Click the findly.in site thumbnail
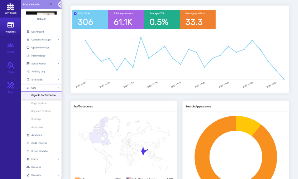This screenshot has width=298, height=179. tap(41, 13)
